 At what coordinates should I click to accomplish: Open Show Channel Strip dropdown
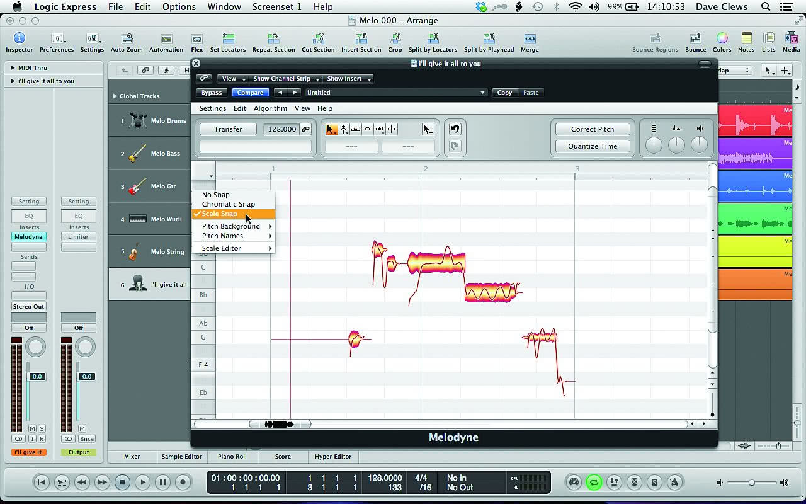tap(286, 79)
